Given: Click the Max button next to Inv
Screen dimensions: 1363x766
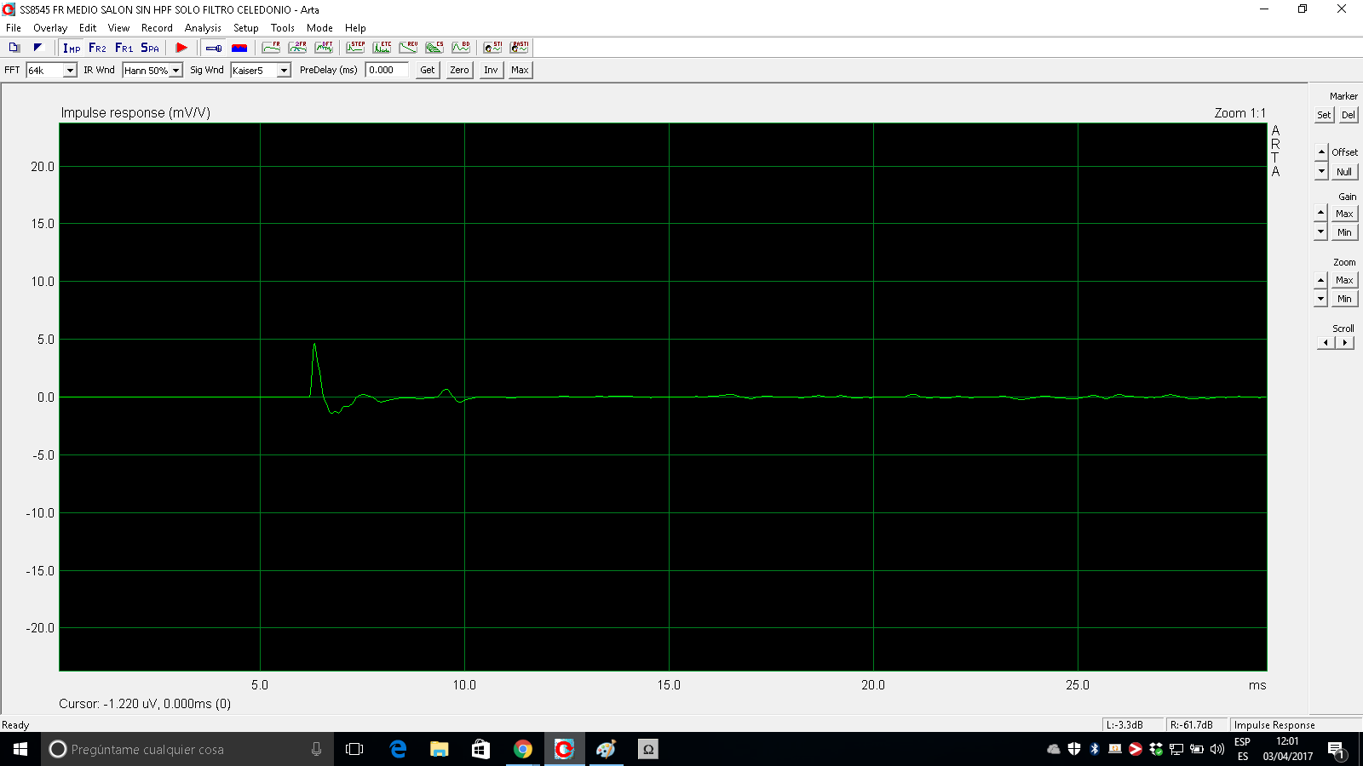Looking at the screenshot, I should point(520,70).
